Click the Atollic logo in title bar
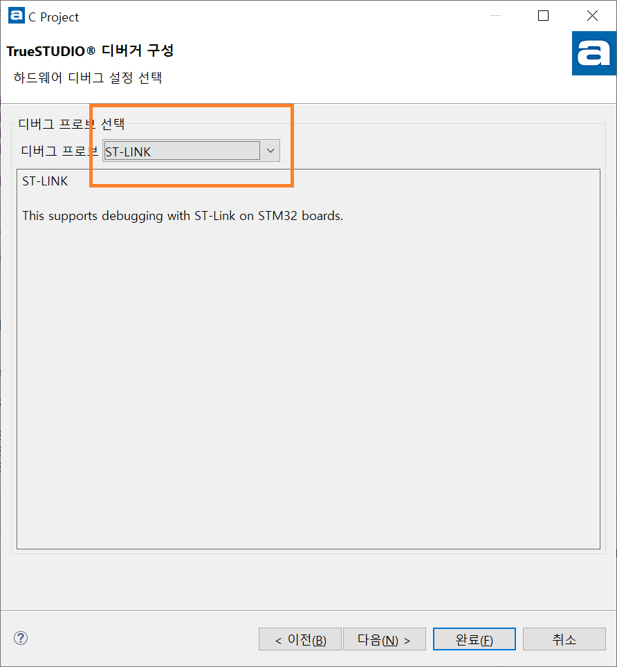The width and height of the screenshot is (617, 667). [x=16, y=16]
